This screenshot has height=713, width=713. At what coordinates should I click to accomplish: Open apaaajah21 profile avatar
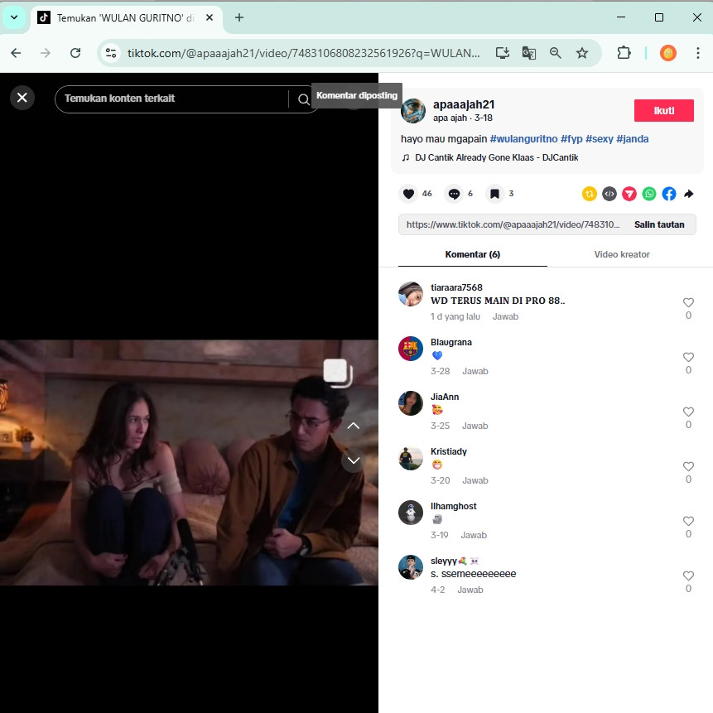tap(413, 110)
